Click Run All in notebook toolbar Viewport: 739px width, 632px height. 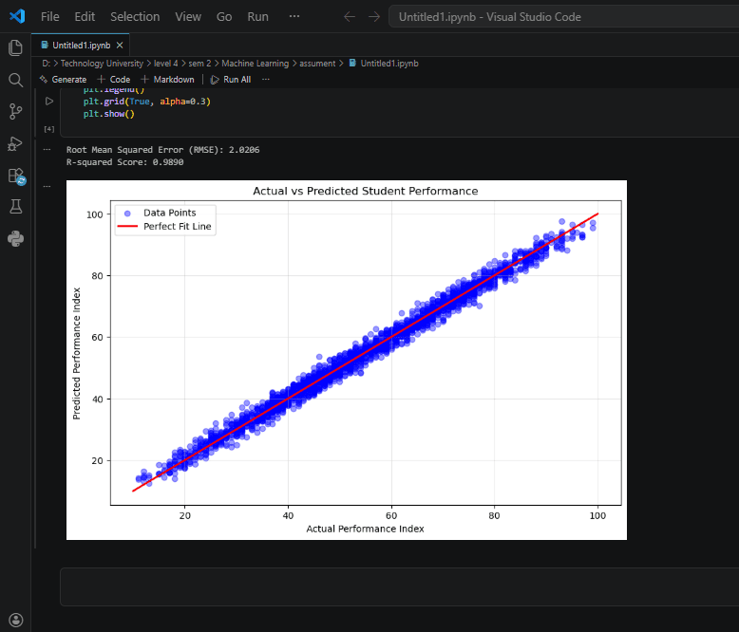click(x=231, y=80)
